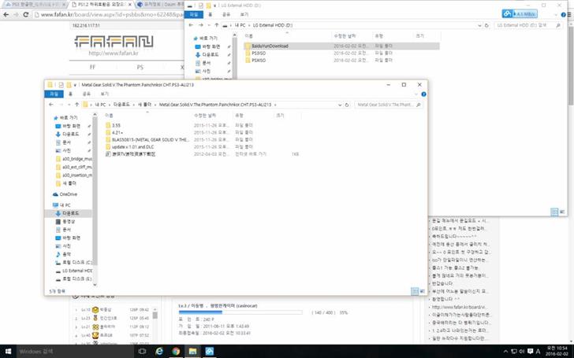Go up one level in LG External HDD window
The width and height of the screenshot is (574, 358).
(x=216, y=25)
